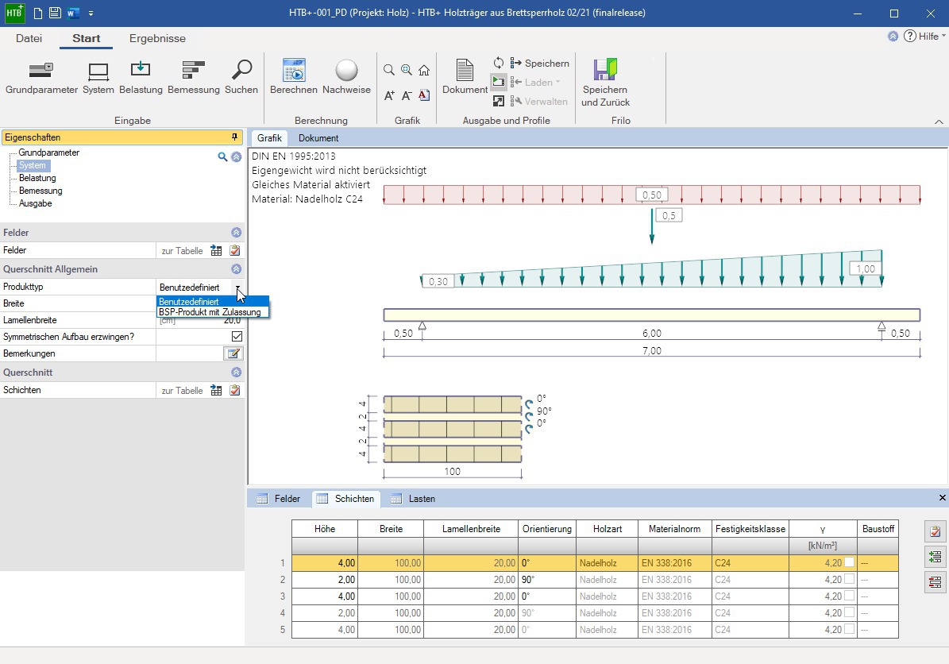Open the Schichten table icon in properties
This screenshot has width=949, height=664.
click(216, 391)
